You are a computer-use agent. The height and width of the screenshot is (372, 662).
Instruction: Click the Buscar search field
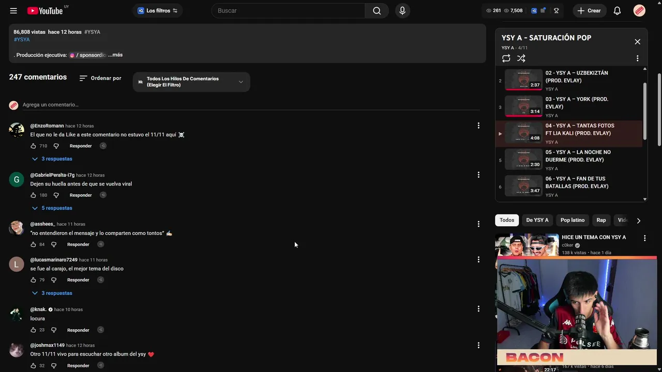288,10
